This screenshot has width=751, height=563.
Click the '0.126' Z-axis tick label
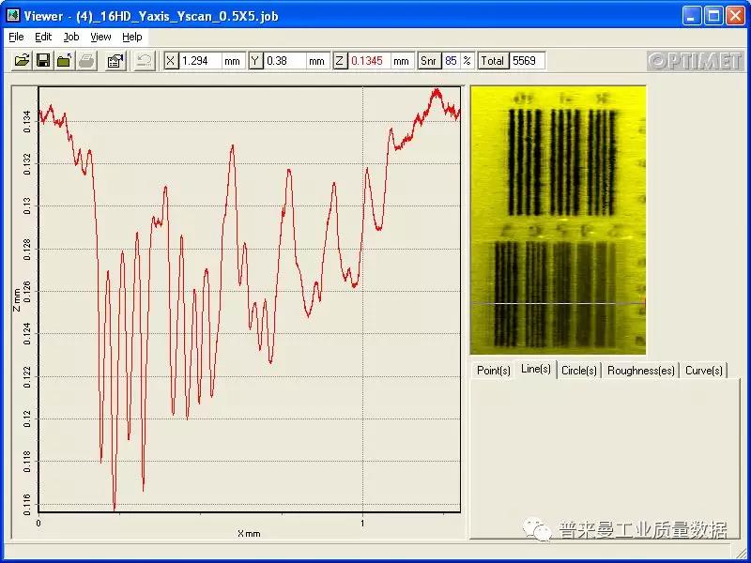(27, 292)
